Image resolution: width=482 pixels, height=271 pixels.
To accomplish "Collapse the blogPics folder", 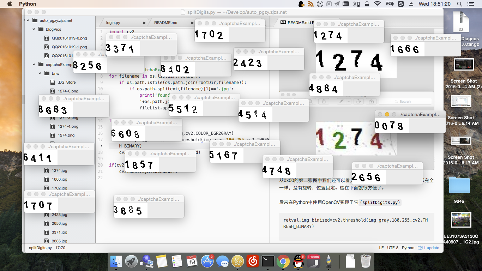I will point(34,29).
